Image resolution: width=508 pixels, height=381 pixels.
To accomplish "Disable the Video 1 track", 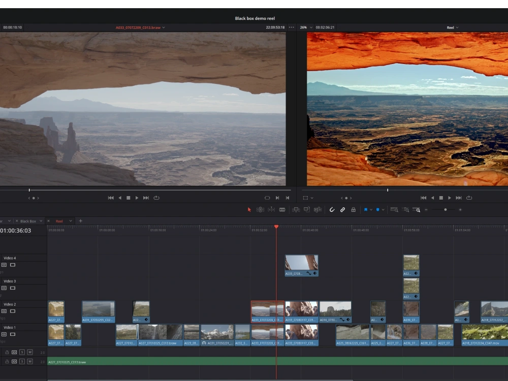I will tap(13, 334).
